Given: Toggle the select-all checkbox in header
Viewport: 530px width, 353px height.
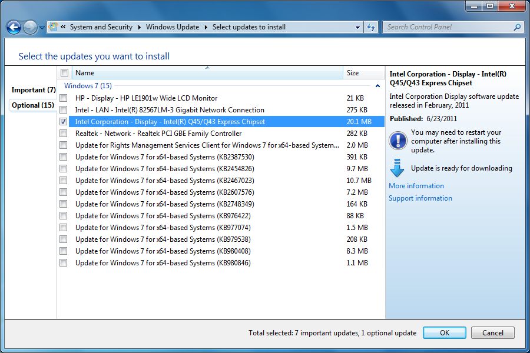Looking at the screenshot, I should click(x=64, y=72).
